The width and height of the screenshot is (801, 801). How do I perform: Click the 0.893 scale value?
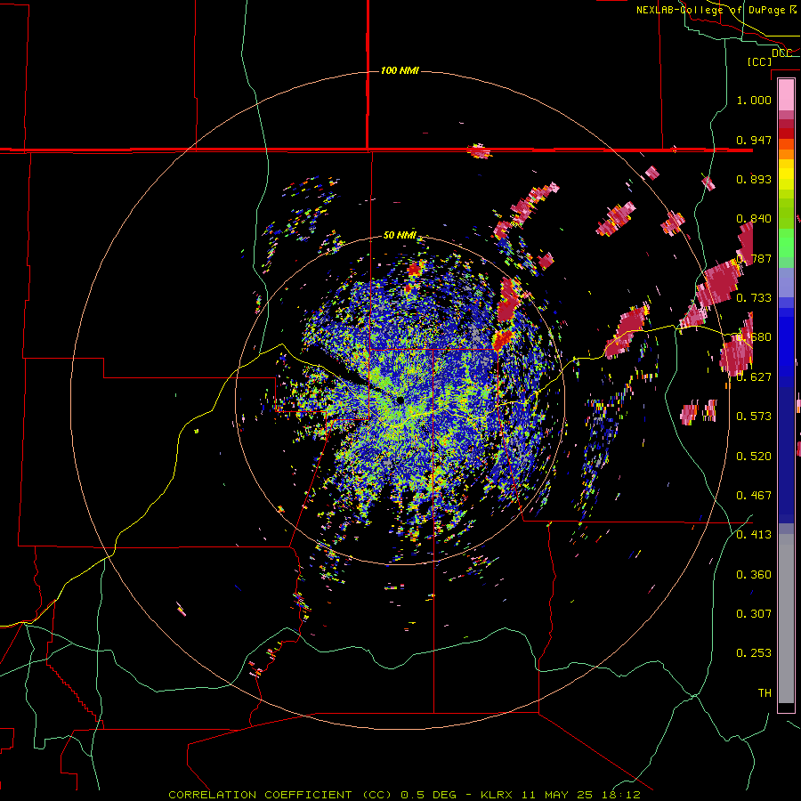click(754, 179)
